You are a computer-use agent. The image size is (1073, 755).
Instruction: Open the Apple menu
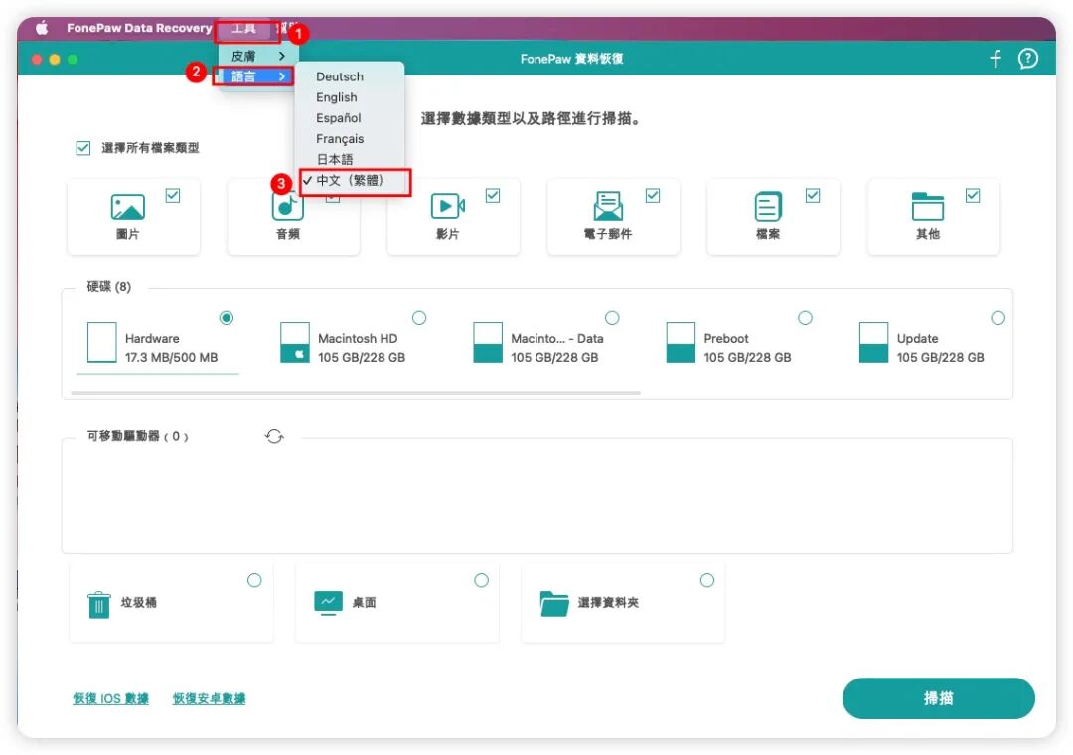click(x=42, y=28)
